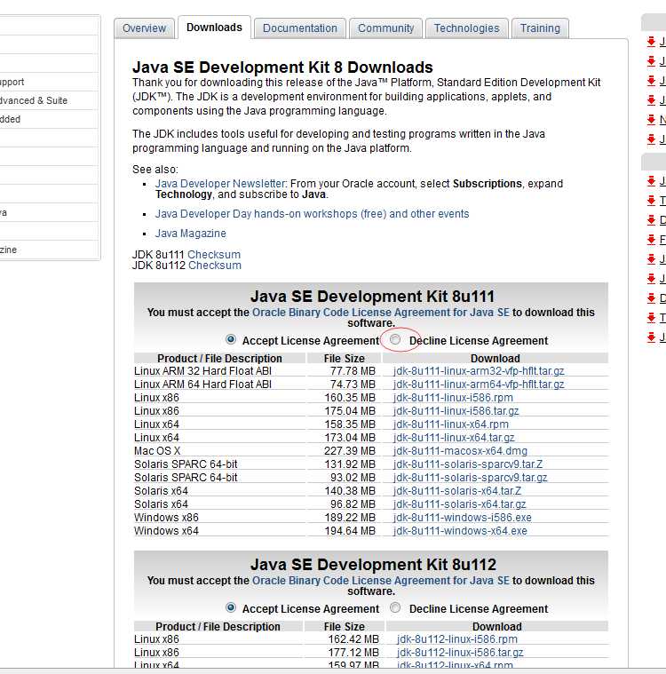The height and width of the screenshot is (674, 666).
Task: Click the '177.12 MB' file size
Action: pyautogui.click(x=353, y=653)
